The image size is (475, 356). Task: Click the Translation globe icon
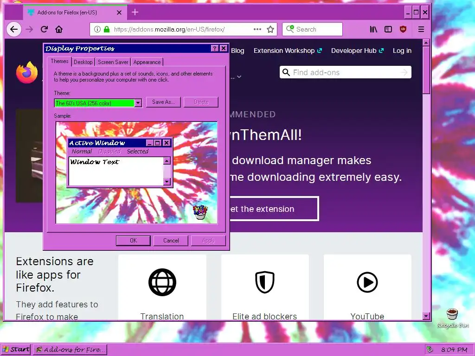[x=162, y=282]
